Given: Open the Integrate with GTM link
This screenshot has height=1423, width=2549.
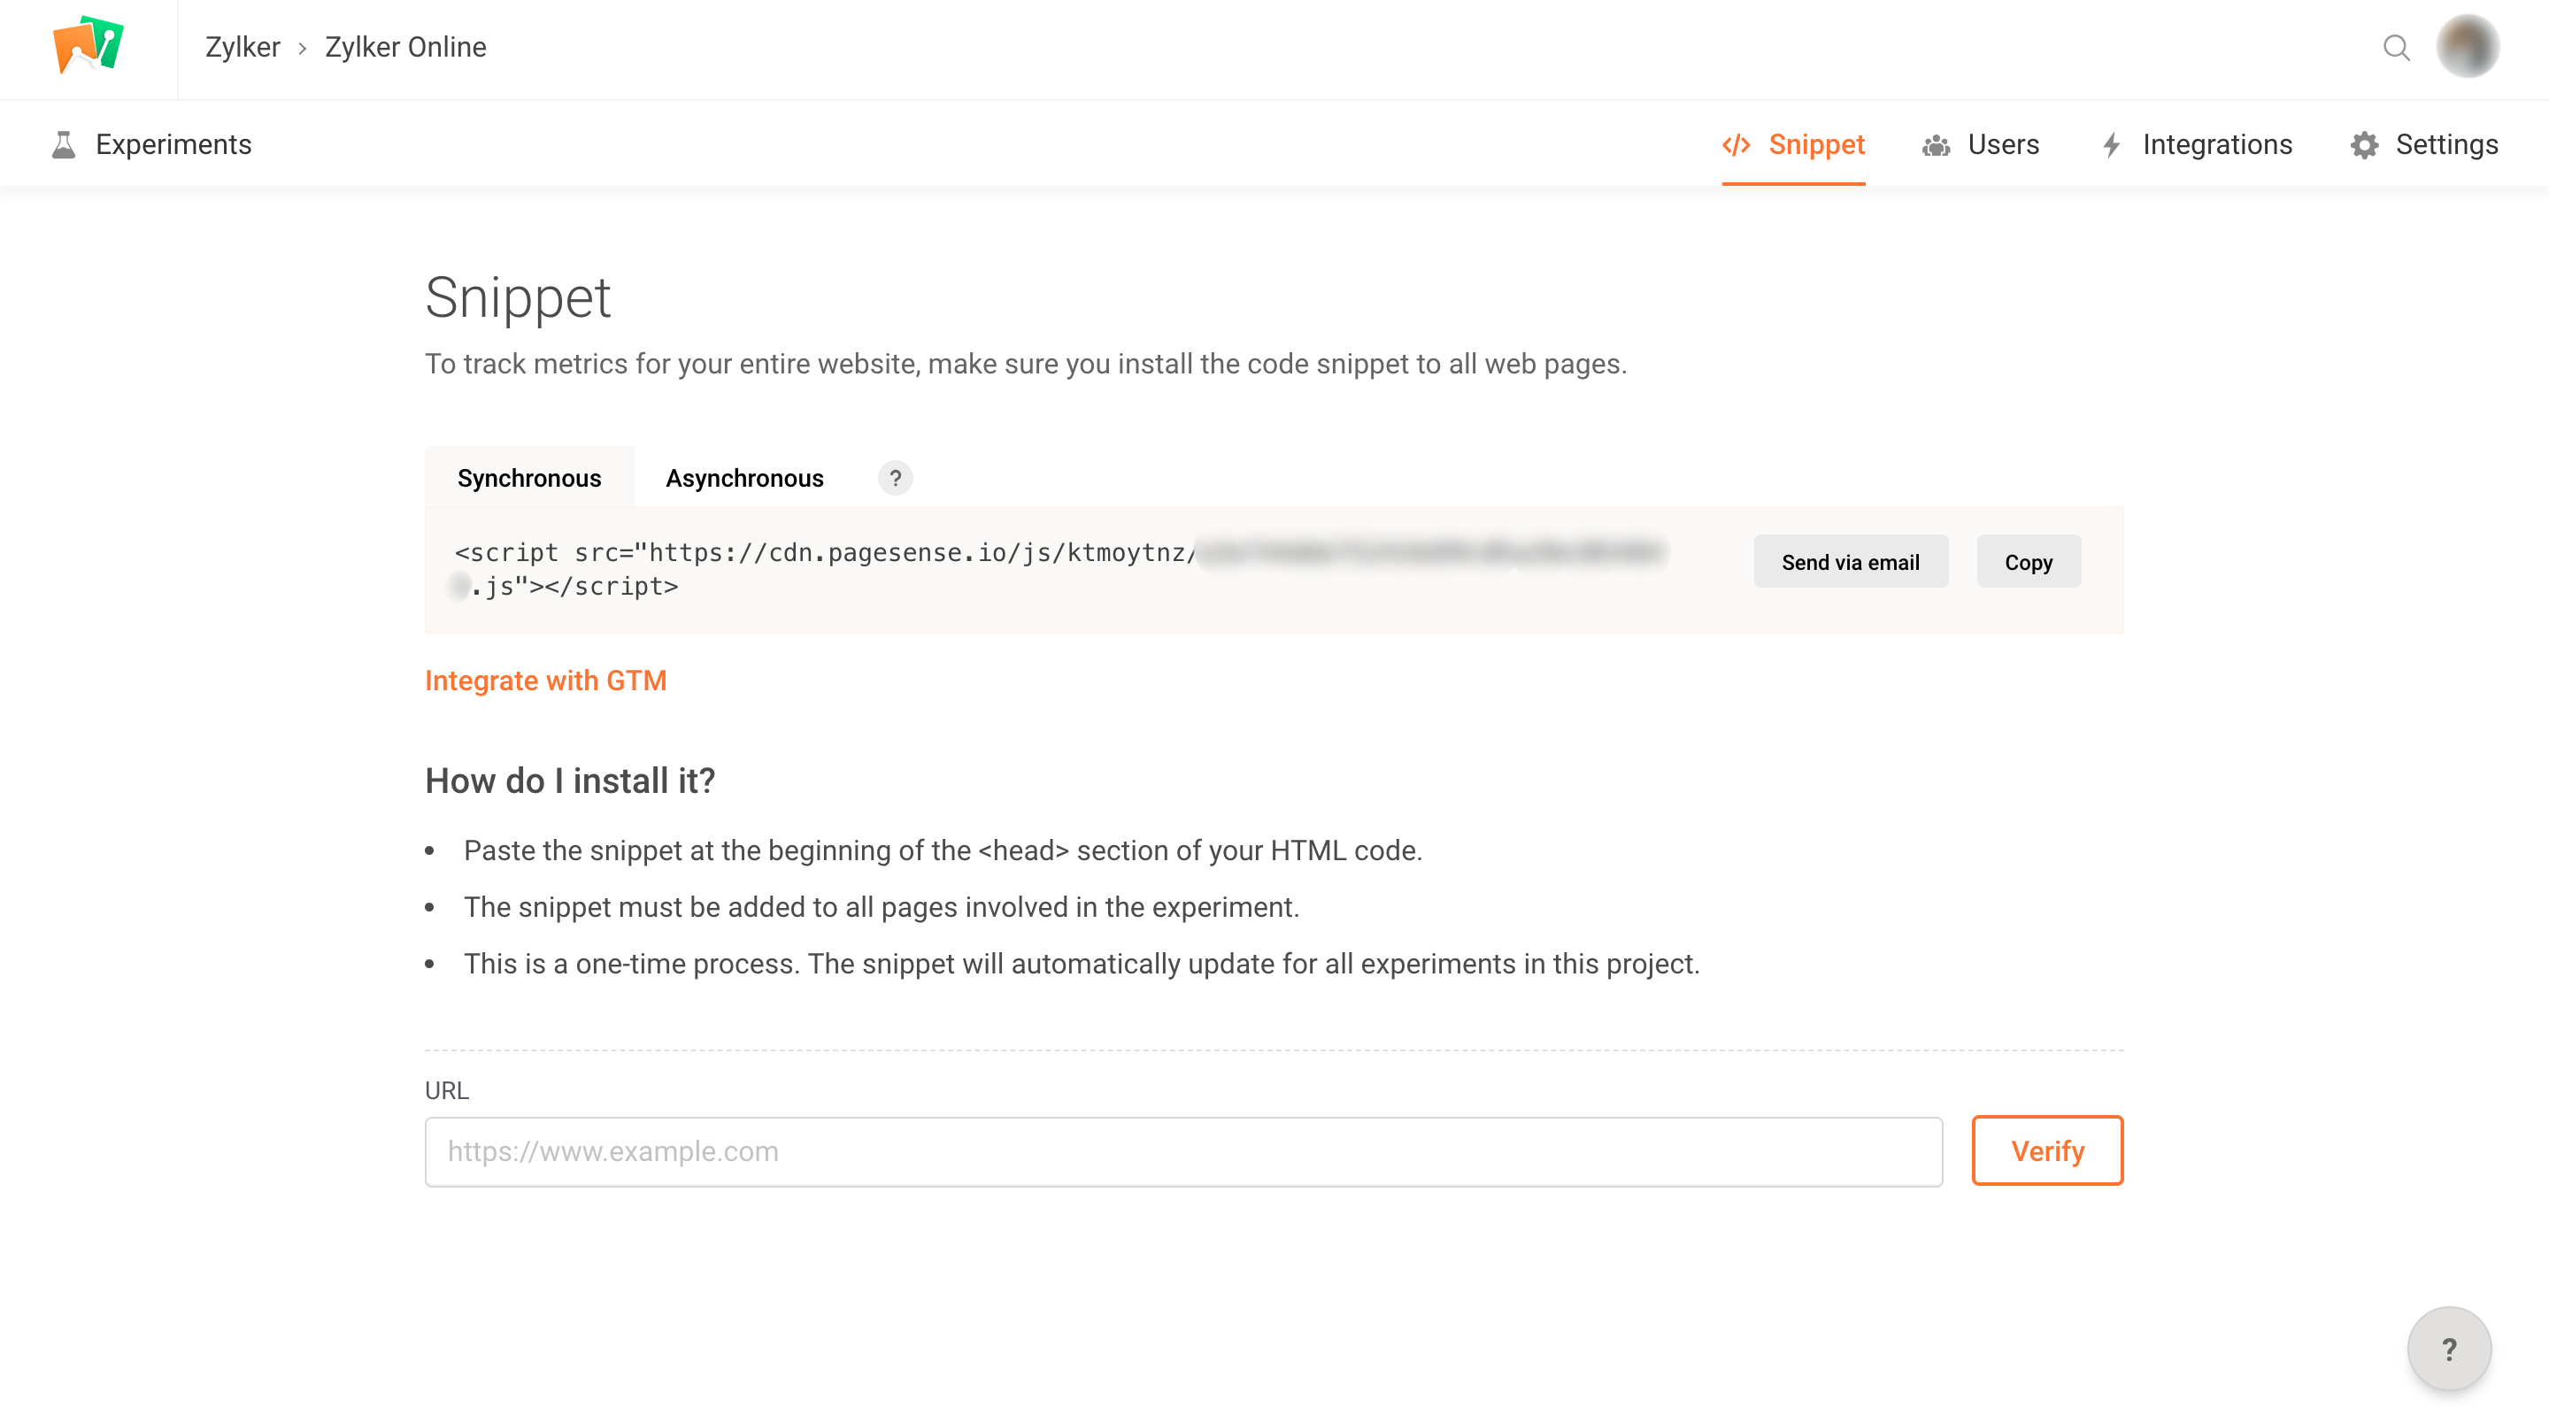Looking at the screenshot, I should pyautogui.click(x=545, y=681).
